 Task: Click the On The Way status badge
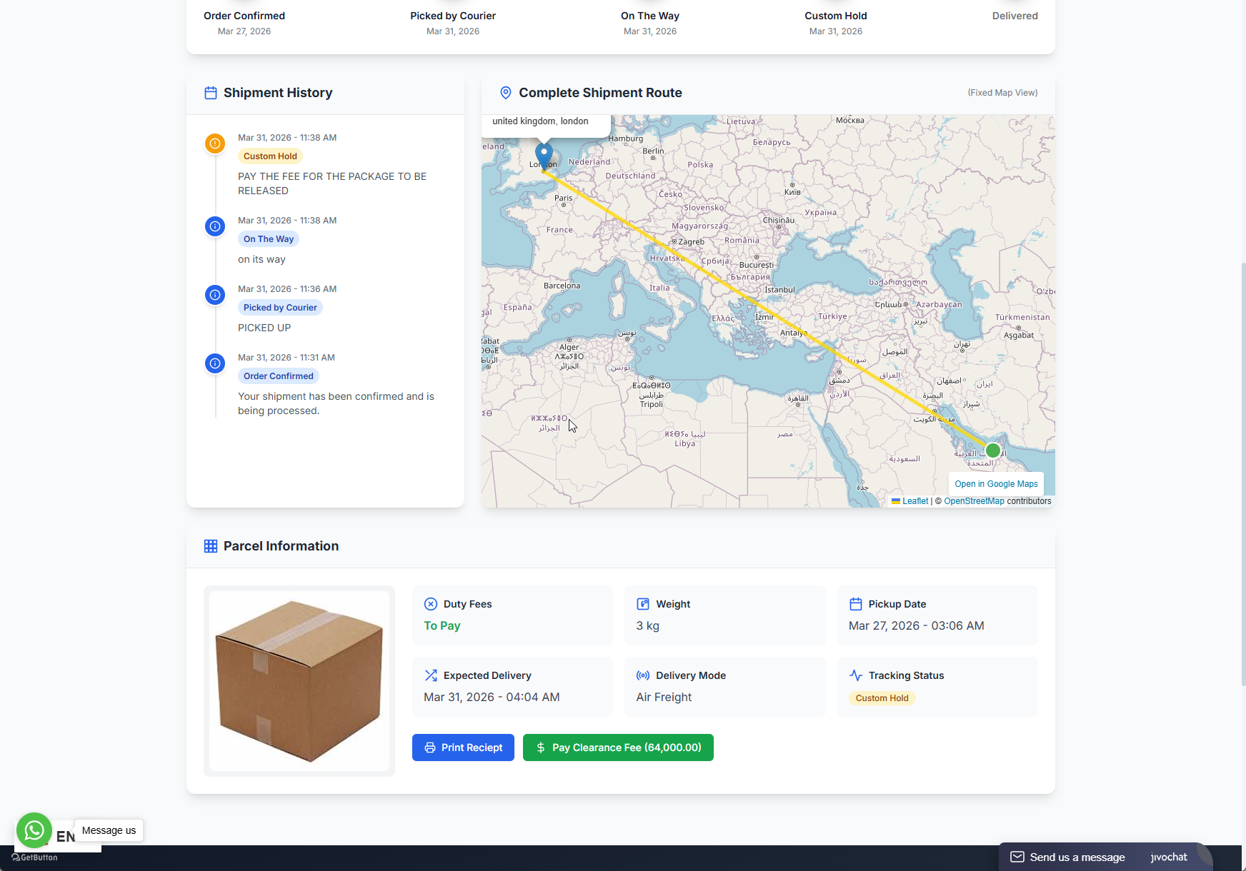point(269,239)
